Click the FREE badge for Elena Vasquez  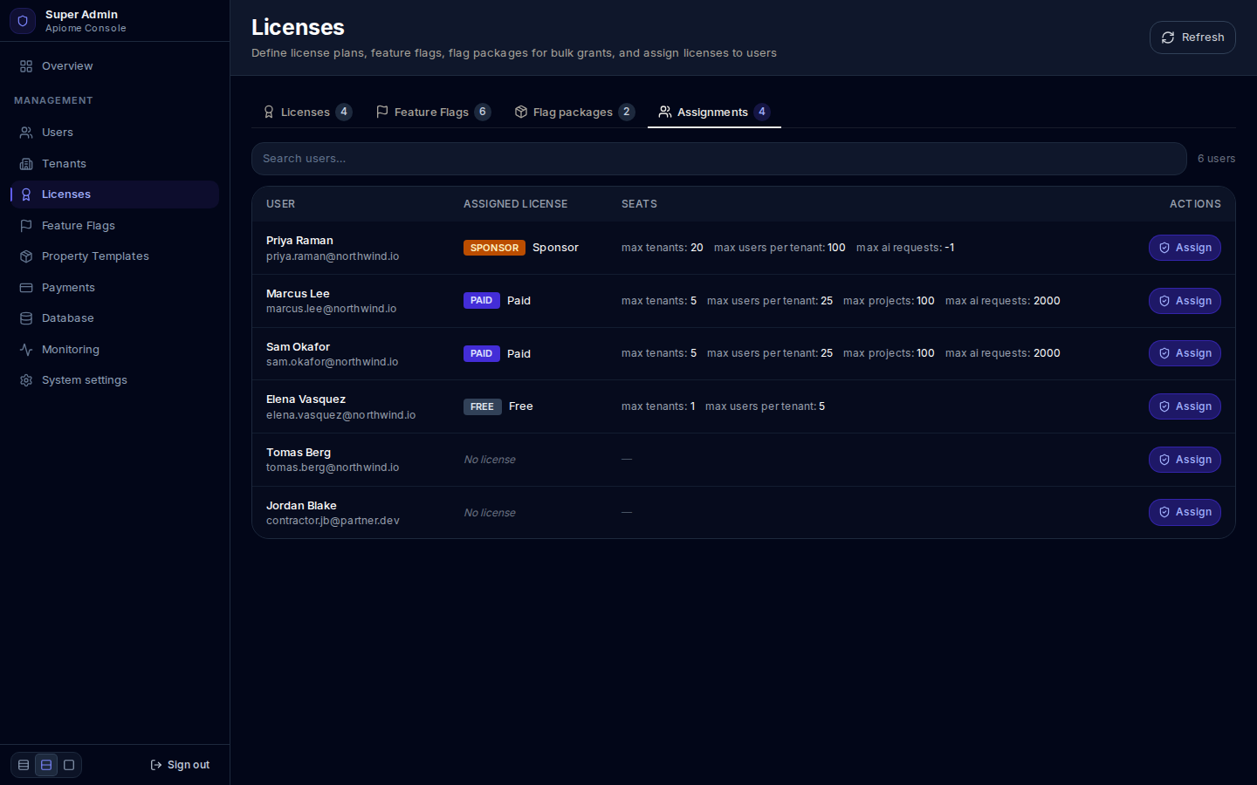[x=483, y=406]
